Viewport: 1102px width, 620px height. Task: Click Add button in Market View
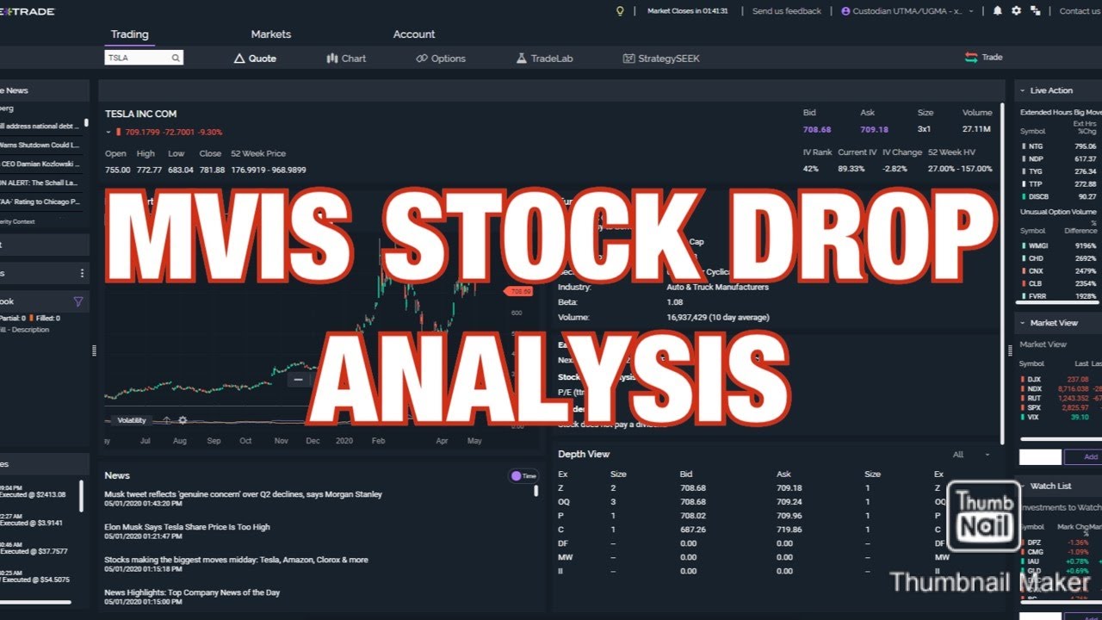click(1083, 457)
